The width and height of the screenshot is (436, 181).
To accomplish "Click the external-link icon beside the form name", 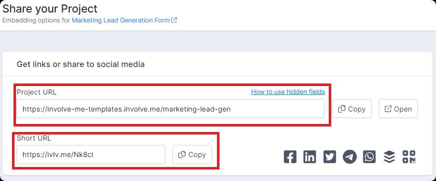I will [x=174, y=20].
